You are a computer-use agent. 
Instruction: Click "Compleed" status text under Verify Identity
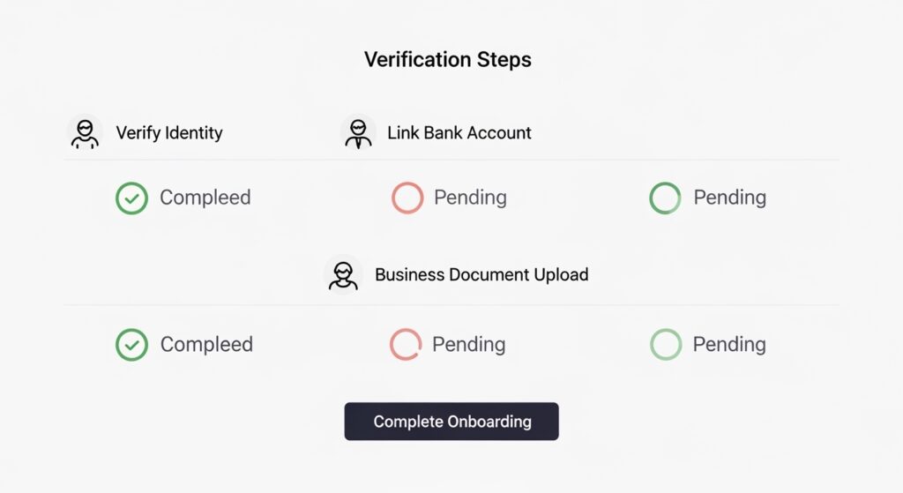click(x=205, y=198)
